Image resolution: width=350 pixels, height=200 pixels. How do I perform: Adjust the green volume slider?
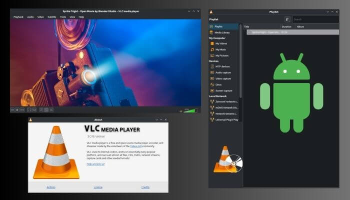tap(190, 110)
